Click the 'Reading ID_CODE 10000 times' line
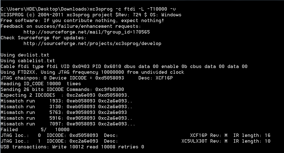This screenshot has width=284, height=153. tap(40, 84)
